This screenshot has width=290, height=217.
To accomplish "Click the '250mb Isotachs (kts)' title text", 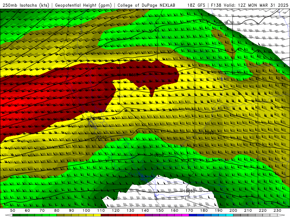I will [x=26, y=5].
